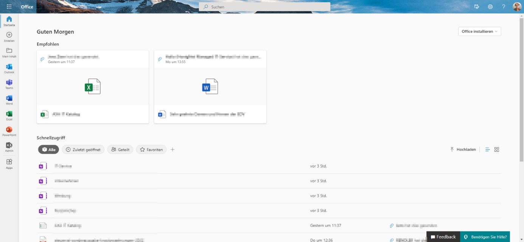Open the fourth OneNote notebook icon

(43, 211)
